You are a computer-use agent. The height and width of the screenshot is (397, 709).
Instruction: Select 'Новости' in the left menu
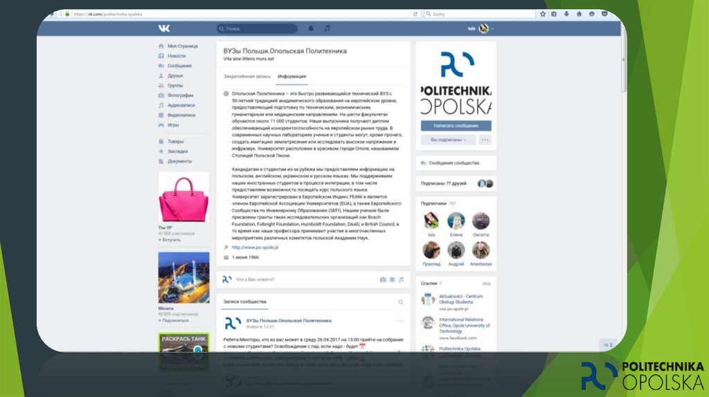click(177, 56)
